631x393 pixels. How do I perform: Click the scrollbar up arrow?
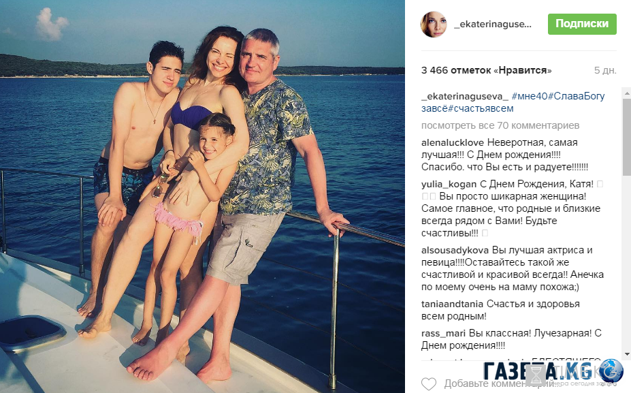(626, 93)
